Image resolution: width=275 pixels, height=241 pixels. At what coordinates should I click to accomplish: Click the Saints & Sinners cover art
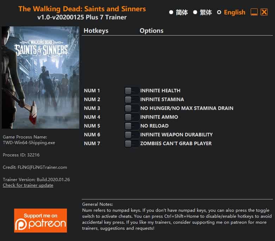click(x=41, y=77)
